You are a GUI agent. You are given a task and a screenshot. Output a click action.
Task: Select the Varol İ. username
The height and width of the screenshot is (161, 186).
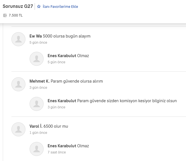(36, 126)
